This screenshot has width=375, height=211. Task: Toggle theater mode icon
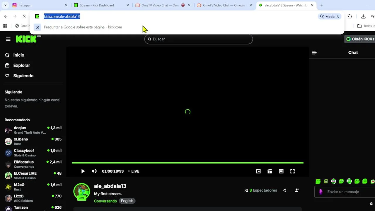click(281, 171)
